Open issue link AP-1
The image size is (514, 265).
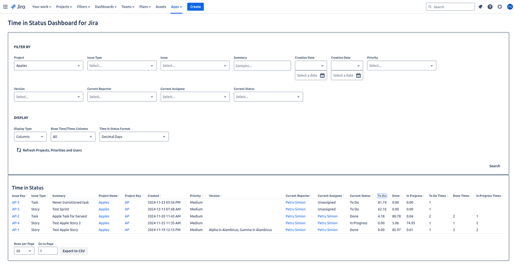16,230
